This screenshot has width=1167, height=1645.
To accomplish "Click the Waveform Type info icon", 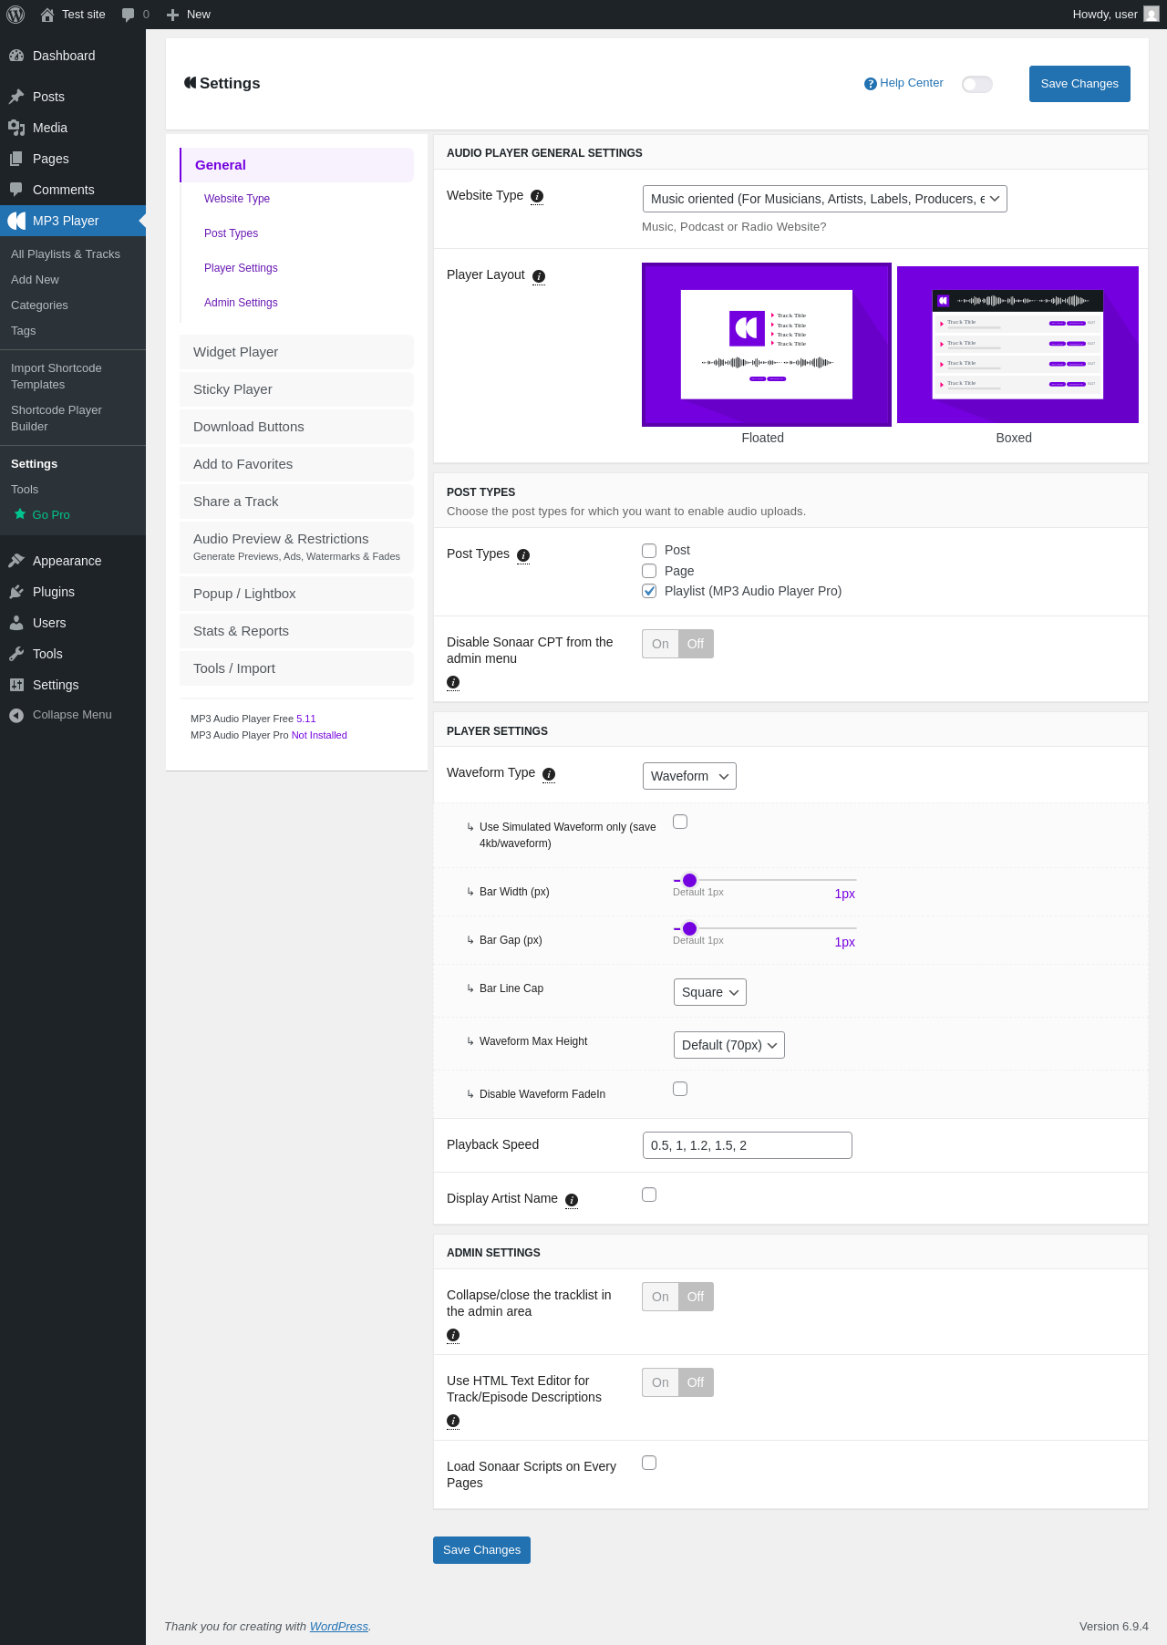I will click(x=549, y=774).
